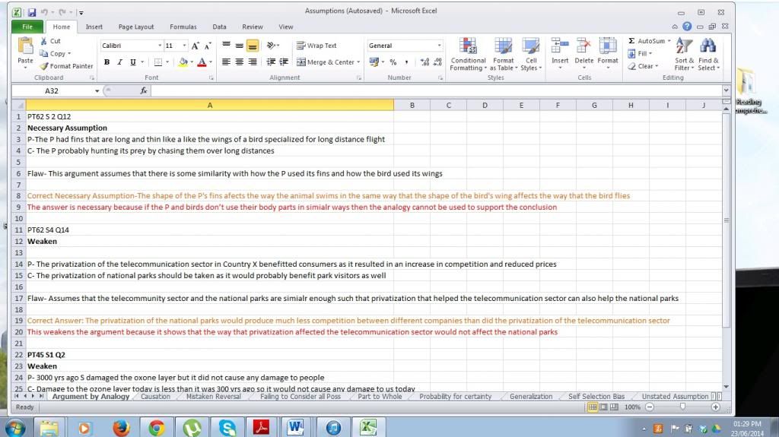Toggle Align Text Left

(226, 62)
